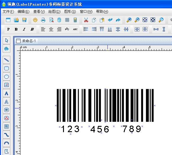Align text left
172x155 pixels.
click(x=43, y=29)
